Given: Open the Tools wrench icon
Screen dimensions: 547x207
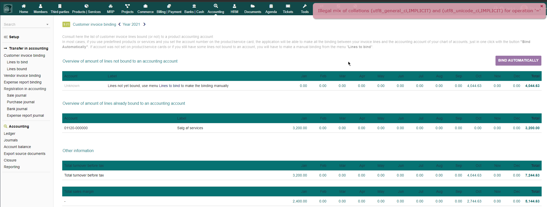Looking at the screenshot, I should 304,6.
